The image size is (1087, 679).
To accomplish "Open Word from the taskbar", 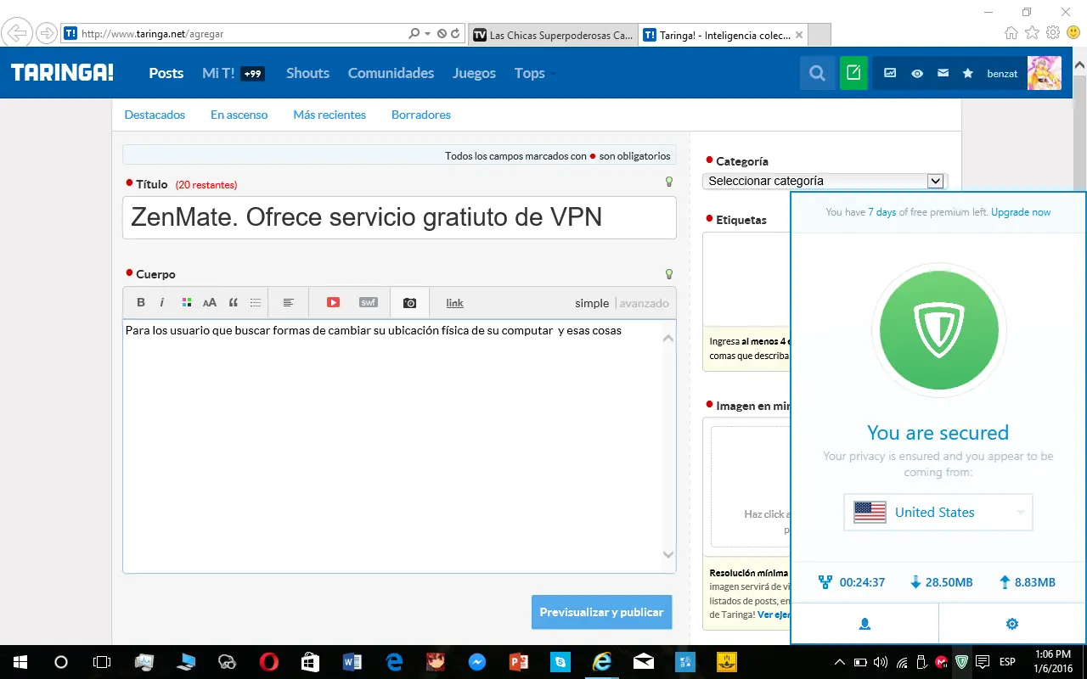I will coord(352,662).
